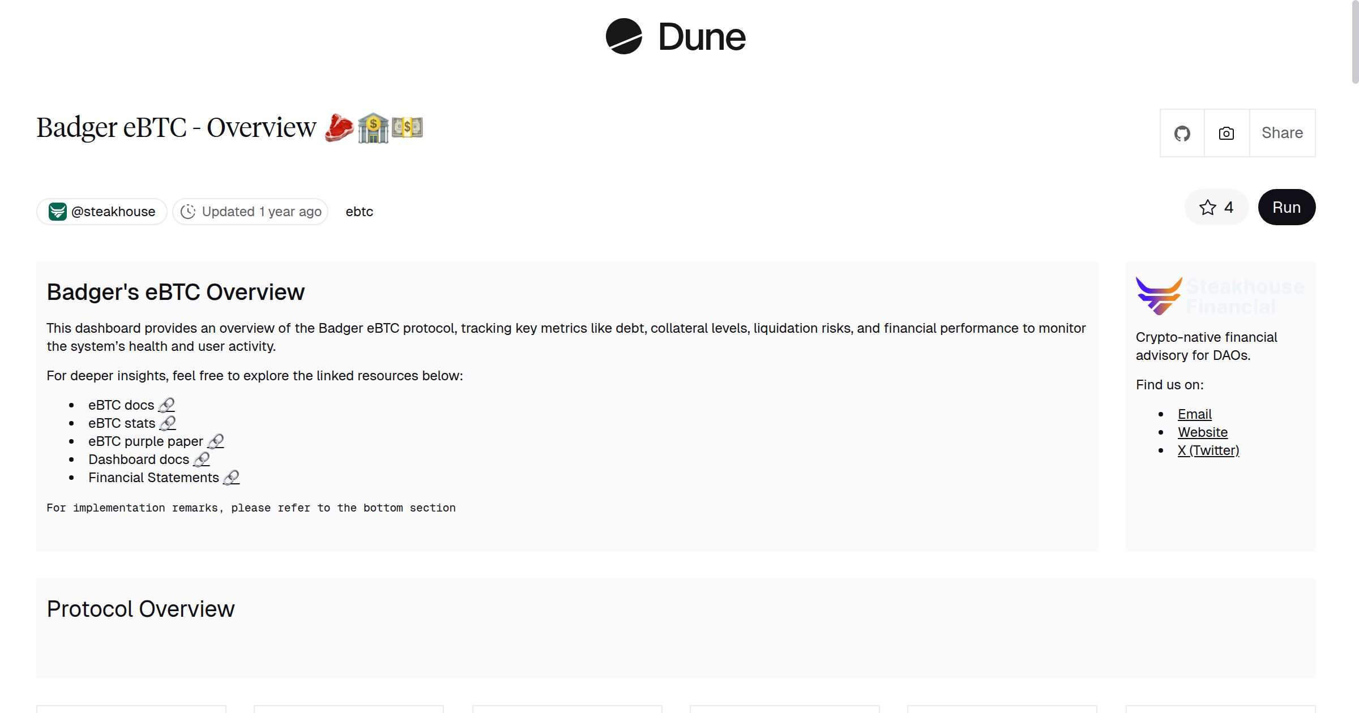1359x713 pixels.
Task: Open Financial Statements link icon
Action: (x=231, y=478)
